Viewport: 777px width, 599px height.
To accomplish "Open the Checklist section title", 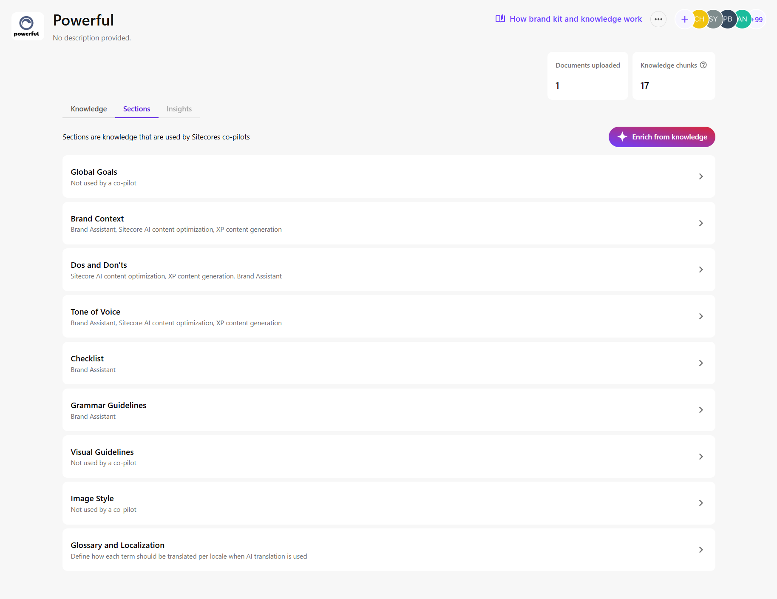I will pos(87,358).
